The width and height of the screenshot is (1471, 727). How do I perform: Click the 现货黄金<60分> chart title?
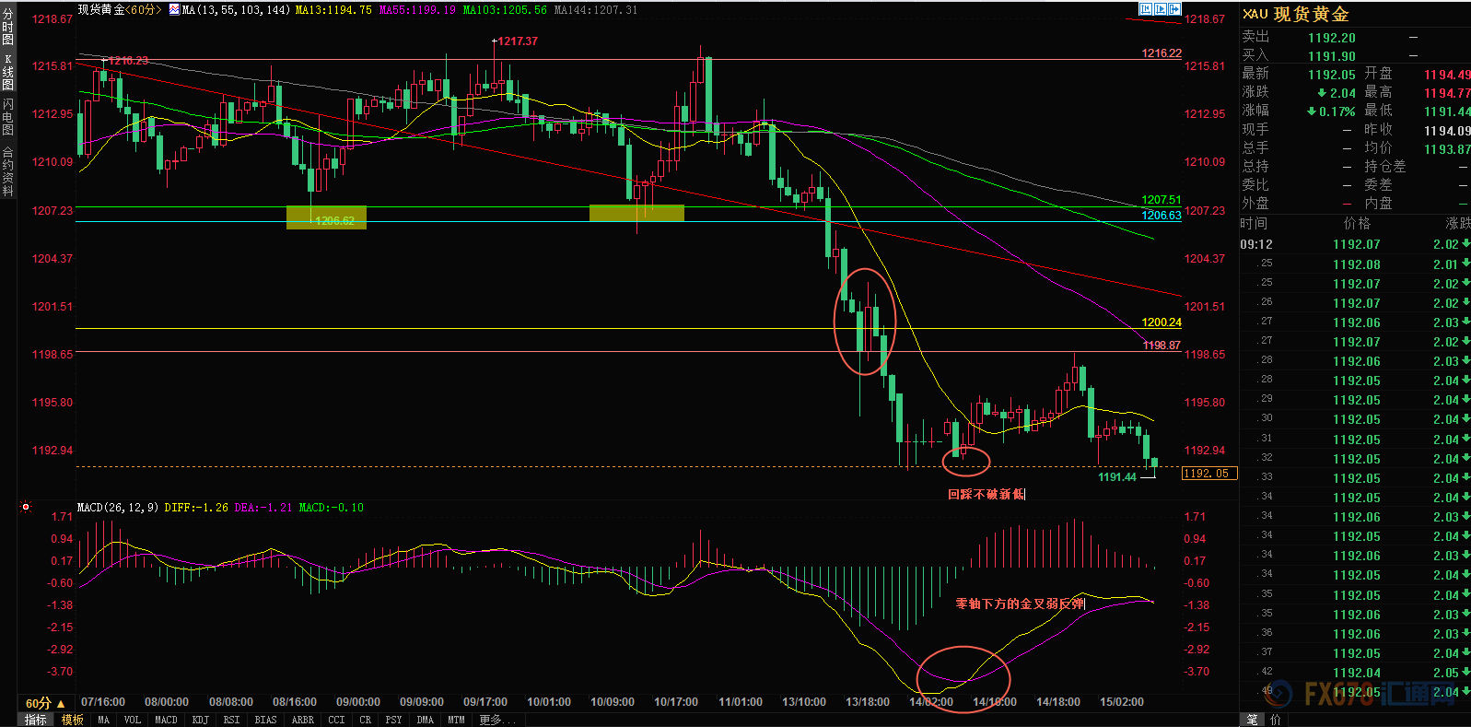tap(120, 9)
